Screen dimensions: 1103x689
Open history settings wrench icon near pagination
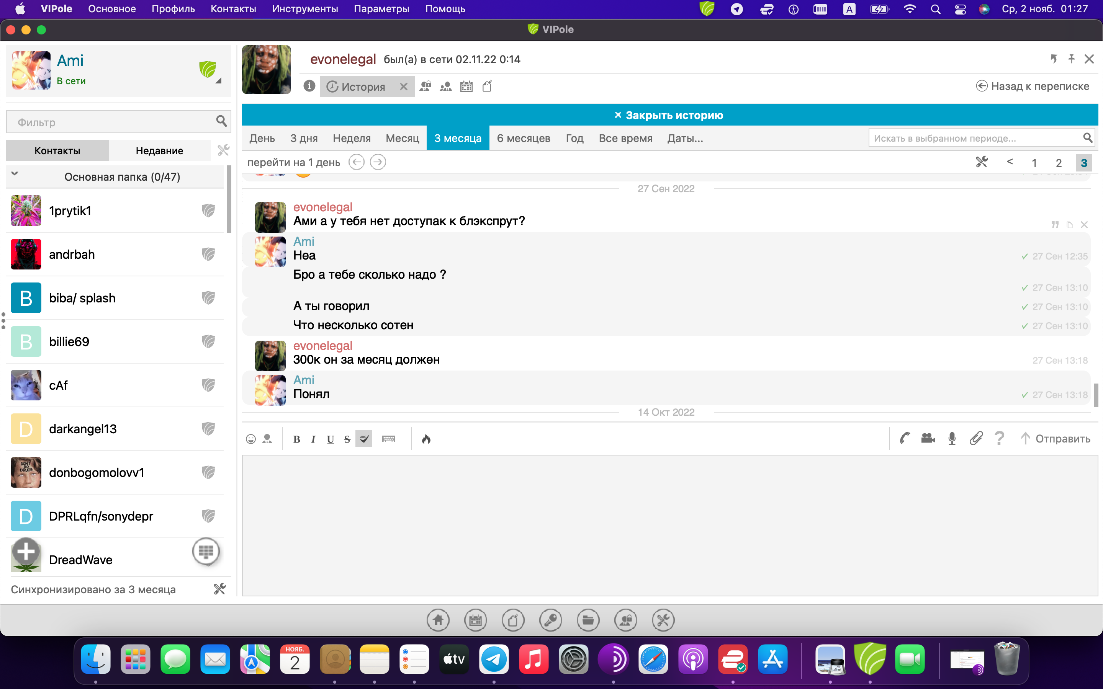click(981, 162)
